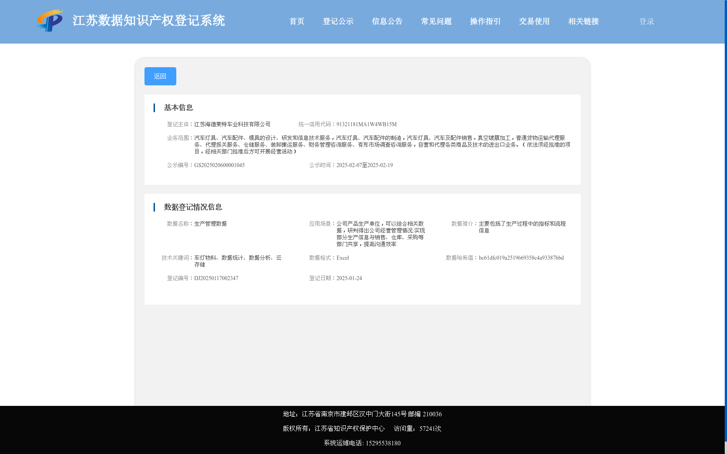Select company name 江苏海德莱特车业科技有限公司
Screen dimensions: 727x454
[232, 124]
